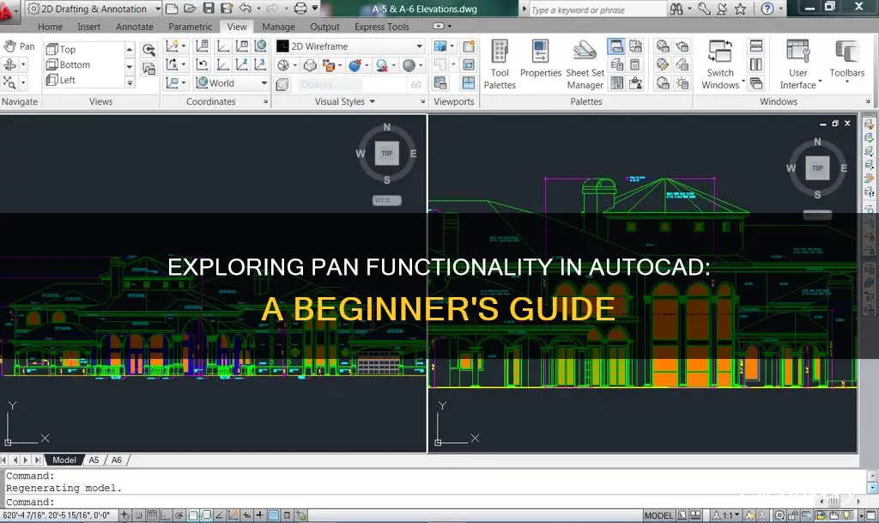
Task: Save the drawing with the Save icon
Action: pos(209,9)
